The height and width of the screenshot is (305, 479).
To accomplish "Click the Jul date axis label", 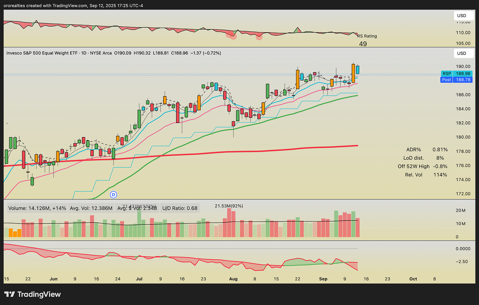I will [139, 279].
